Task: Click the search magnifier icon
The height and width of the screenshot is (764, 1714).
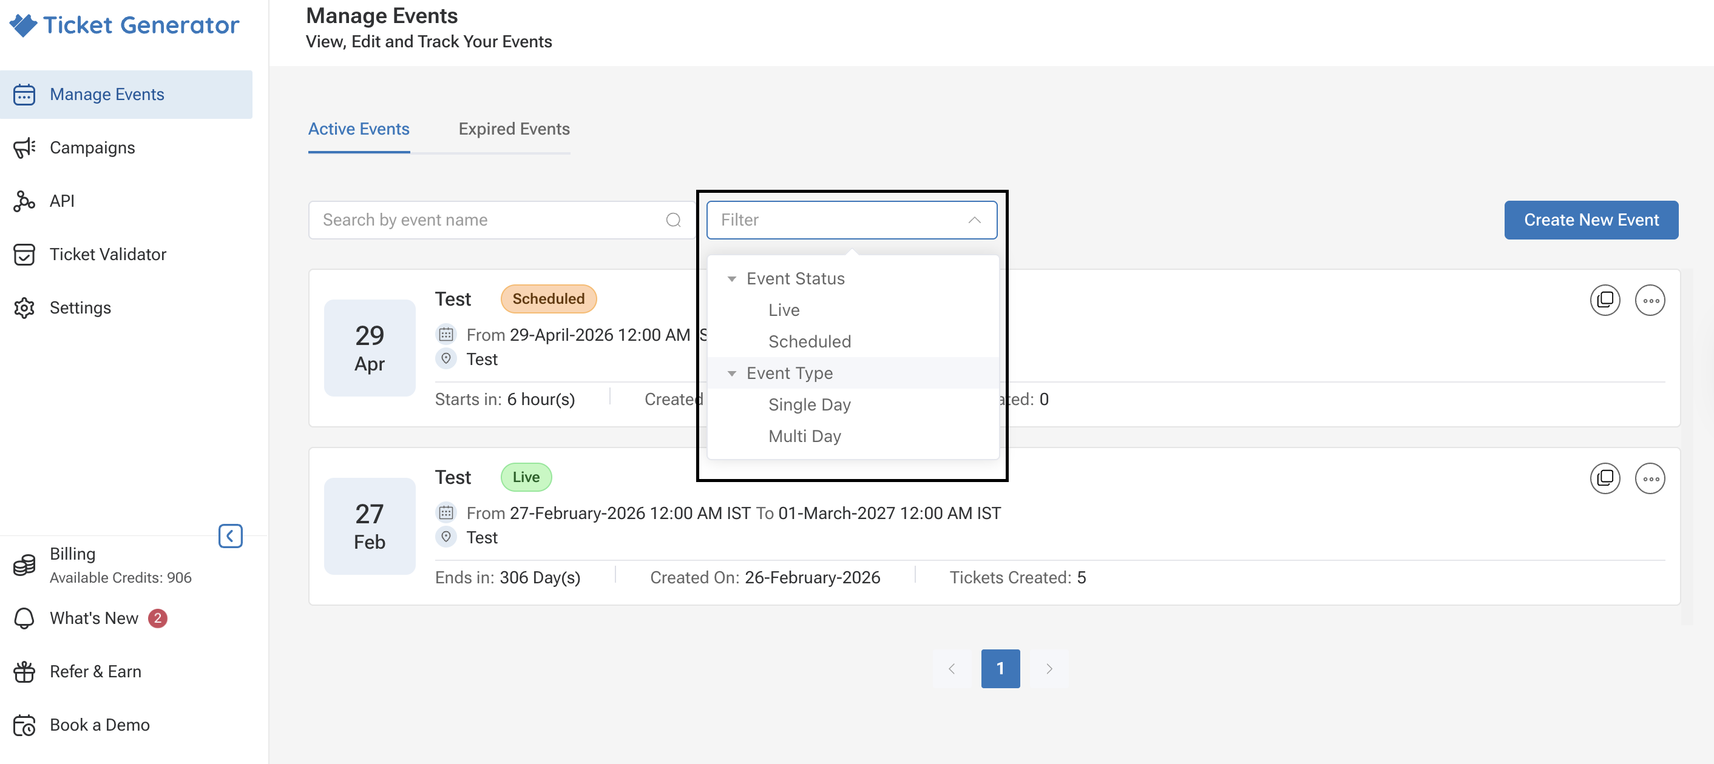Action: pyautogui.click(x=673, y=220)
